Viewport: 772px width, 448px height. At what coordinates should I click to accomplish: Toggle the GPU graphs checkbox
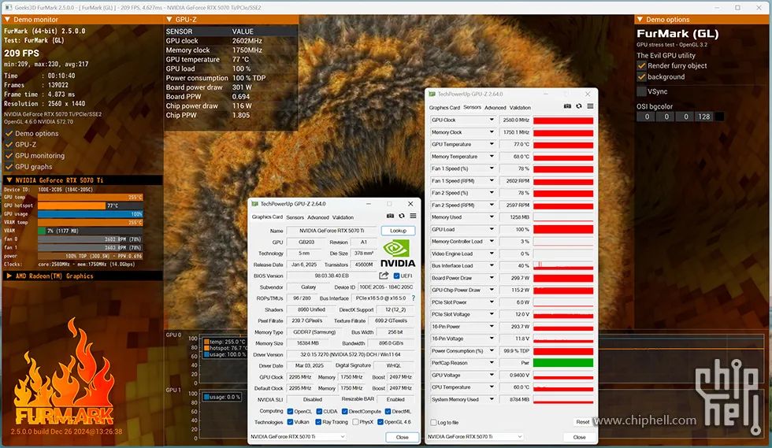click(9, 167)
